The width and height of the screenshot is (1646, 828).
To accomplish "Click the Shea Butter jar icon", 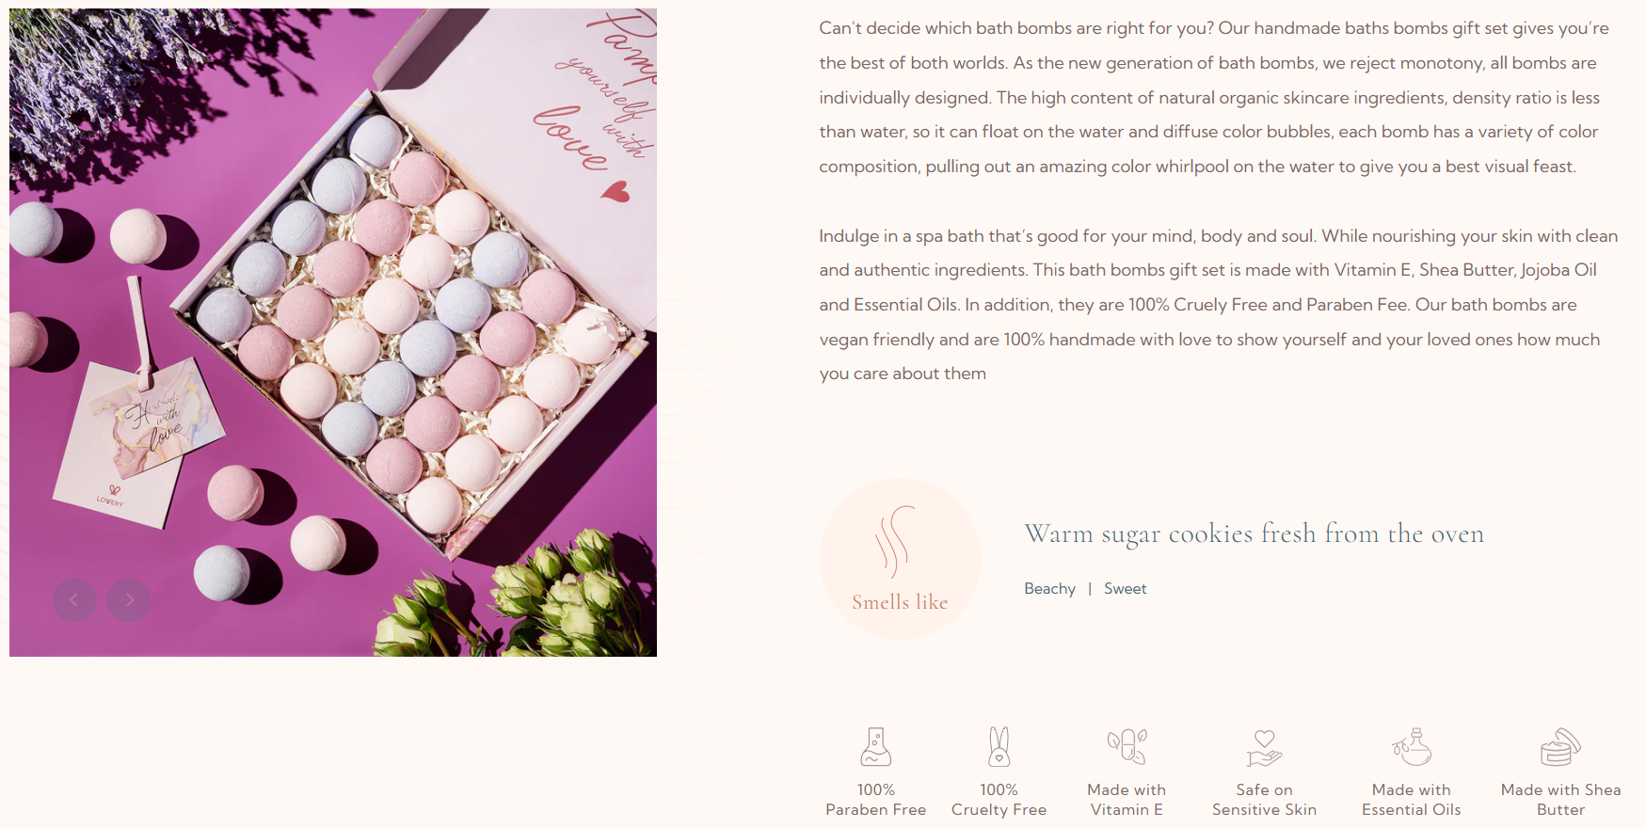I will (1560, 747).
